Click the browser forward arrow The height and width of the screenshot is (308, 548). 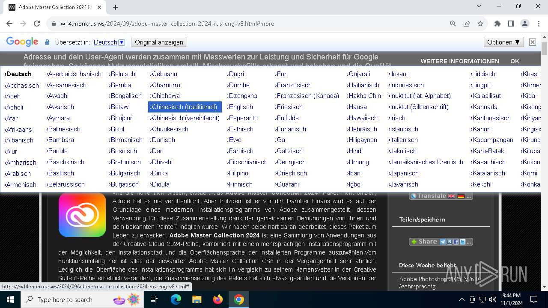coord(23,24)
